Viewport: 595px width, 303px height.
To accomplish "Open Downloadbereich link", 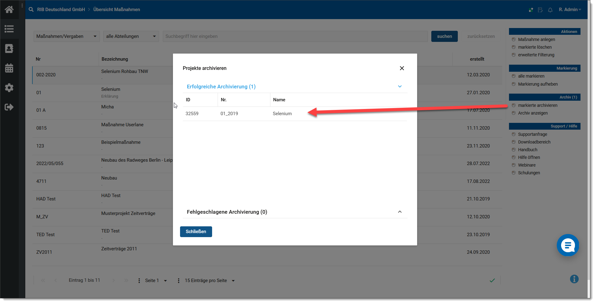I will (534, 142).
